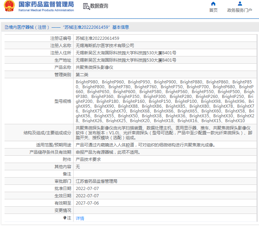Select the 注册人住所 address value

126,53
